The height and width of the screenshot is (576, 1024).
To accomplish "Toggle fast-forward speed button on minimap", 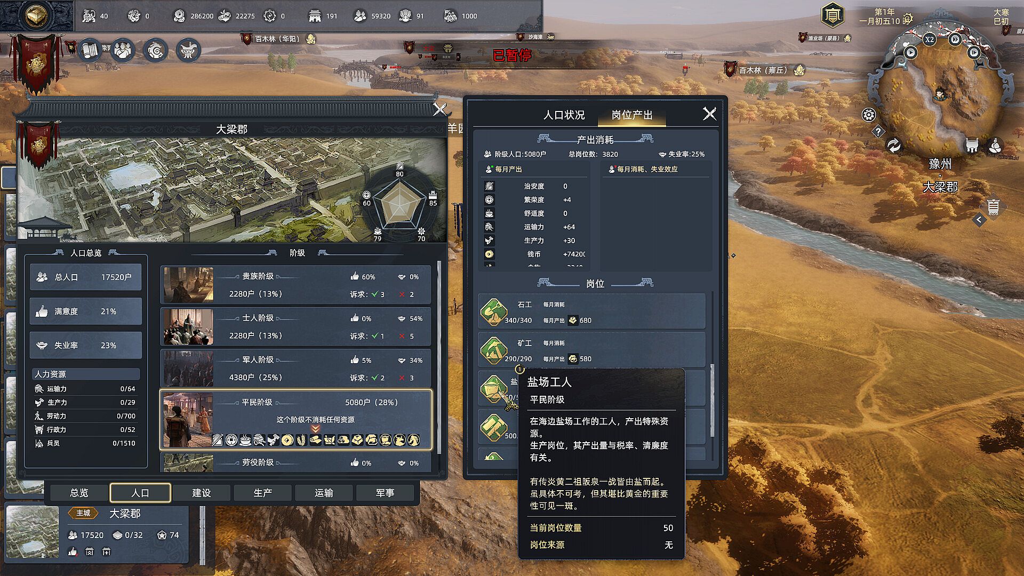I will coord(955,39).
